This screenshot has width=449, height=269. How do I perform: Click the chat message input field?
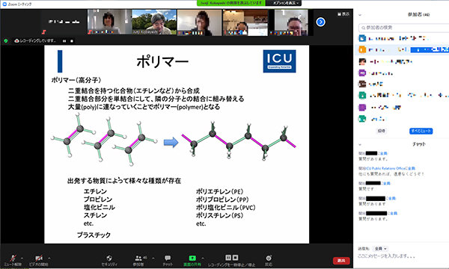[401, 256]
